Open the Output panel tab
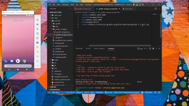This screenshot has width=189, height=106. click(88, 49)
